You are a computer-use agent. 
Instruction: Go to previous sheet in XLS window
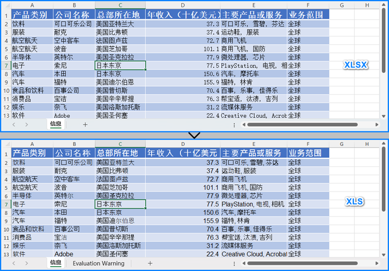(x=14, y=263)
